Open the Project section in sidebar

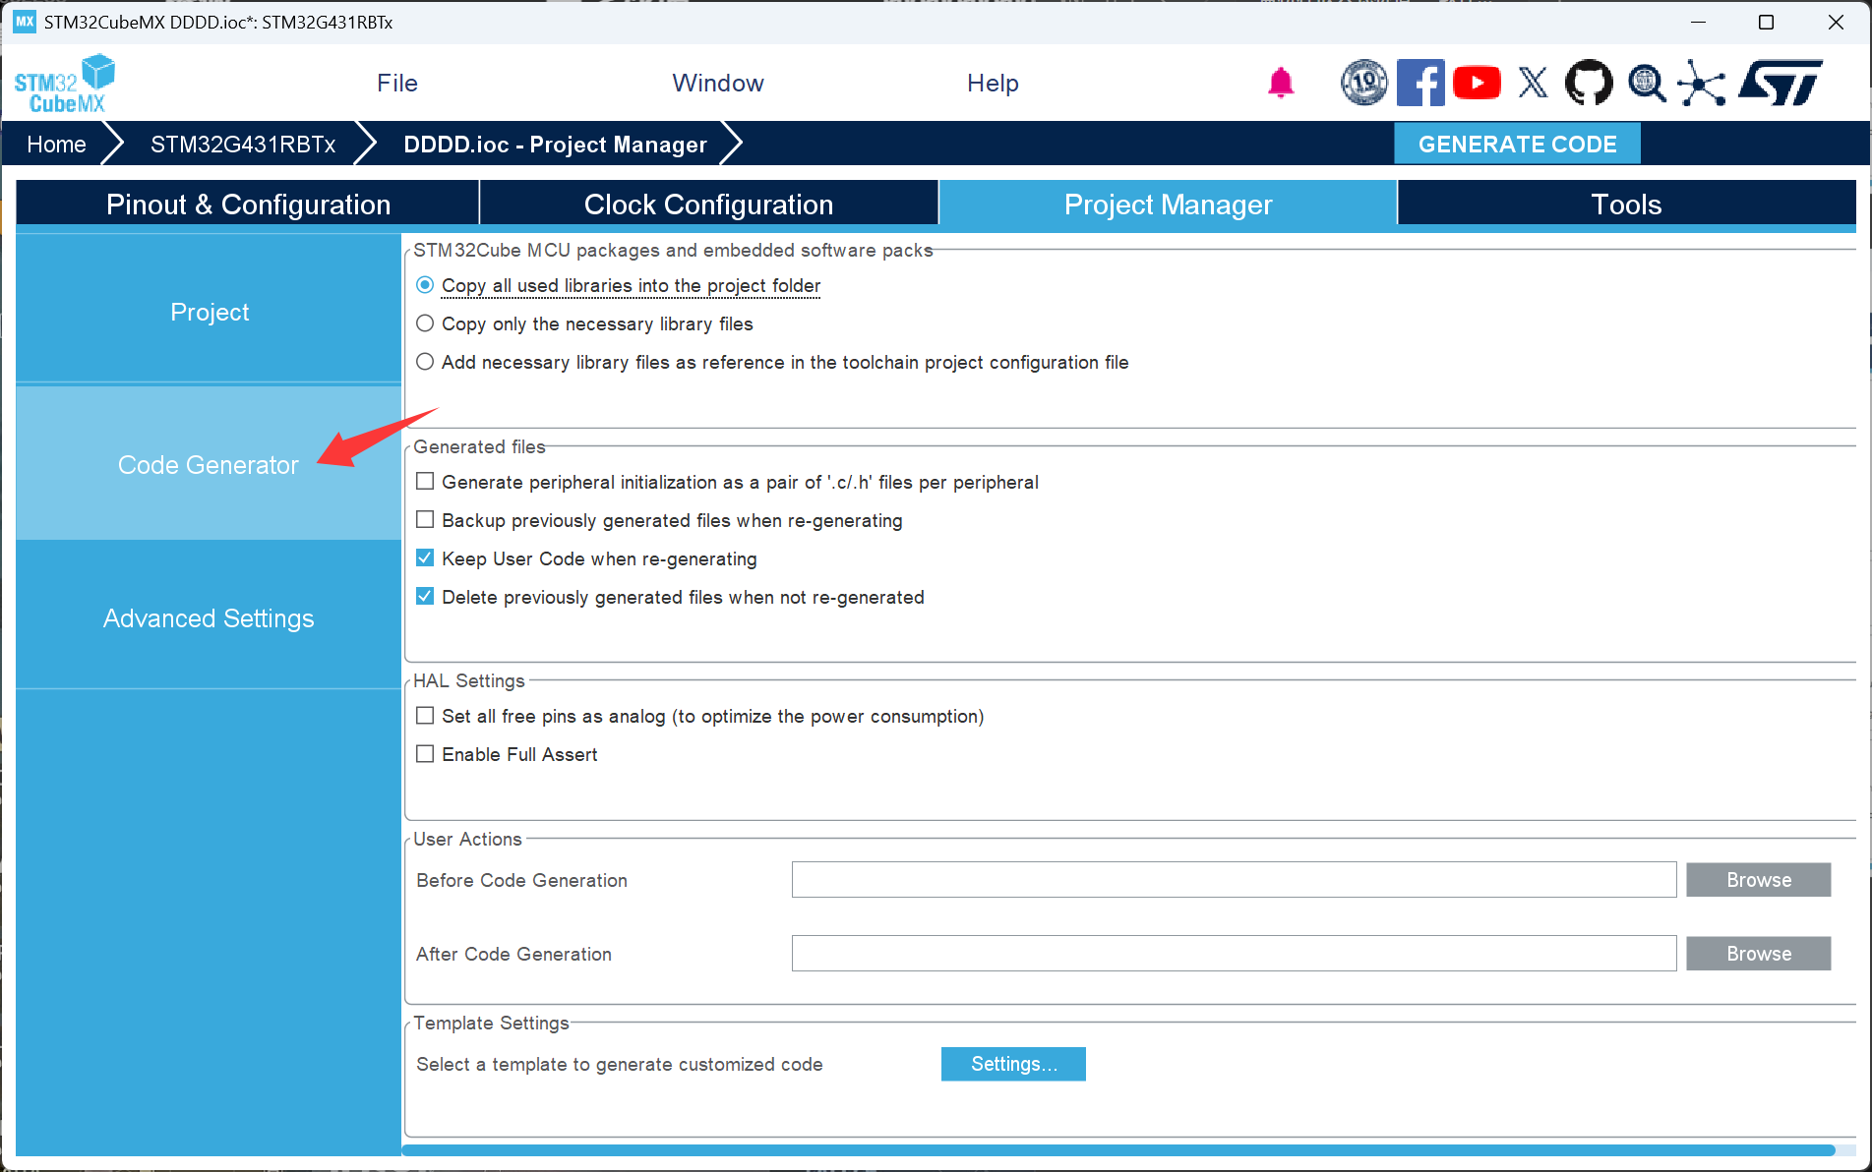click(209, 312)
